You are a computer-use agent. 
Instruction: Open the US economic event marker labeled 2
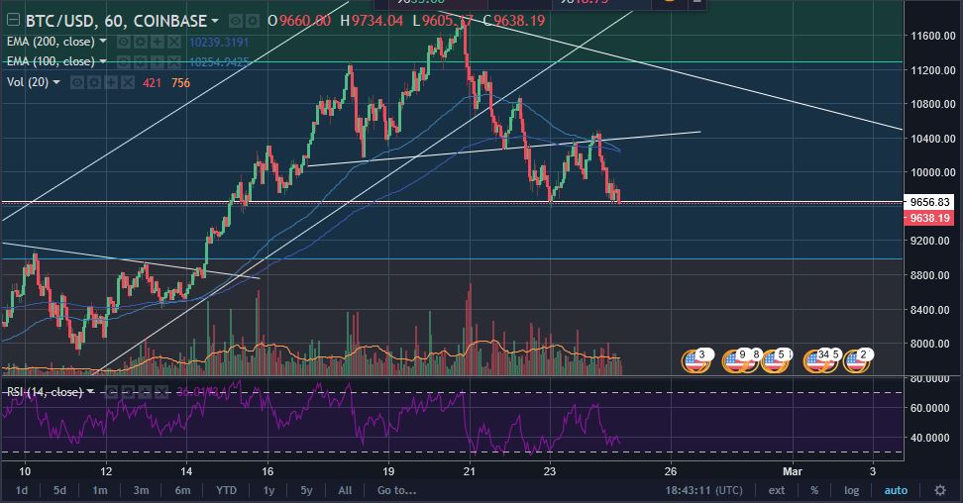coord(857,360)
